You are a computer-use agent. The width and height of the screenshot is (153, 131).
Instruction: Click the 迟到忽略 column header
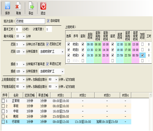pyautogui.click(x=30, y=95)
